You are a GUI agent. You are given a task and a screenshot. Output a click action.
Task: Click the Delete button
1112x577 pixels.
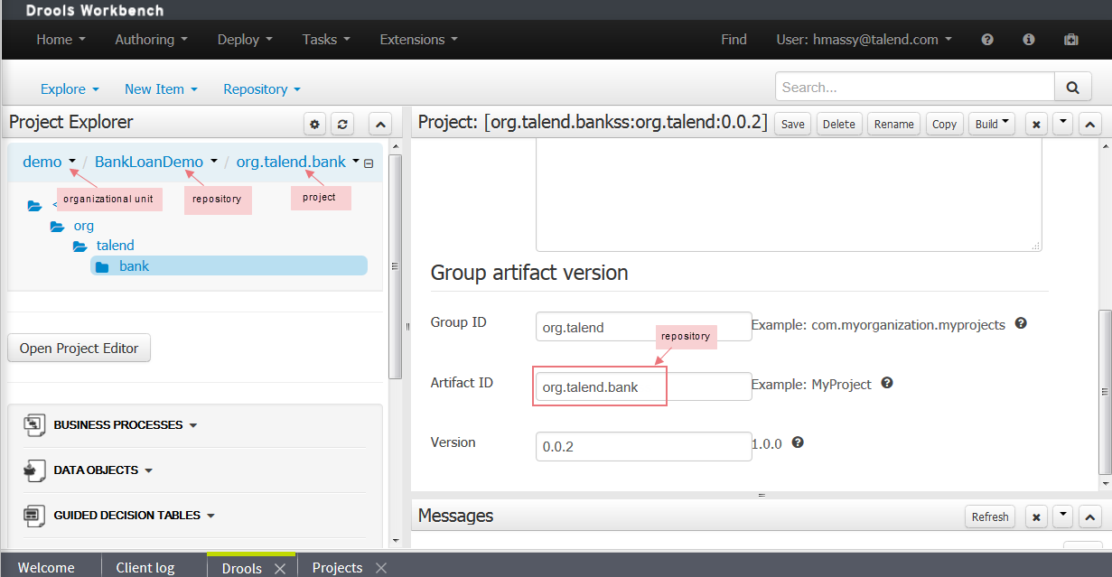pos(839,124)
